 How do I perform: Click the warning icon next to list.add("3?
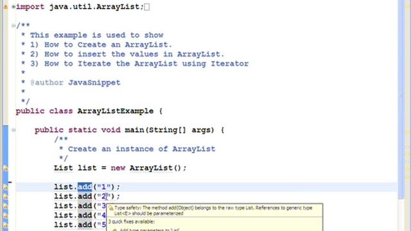[6, 206]
